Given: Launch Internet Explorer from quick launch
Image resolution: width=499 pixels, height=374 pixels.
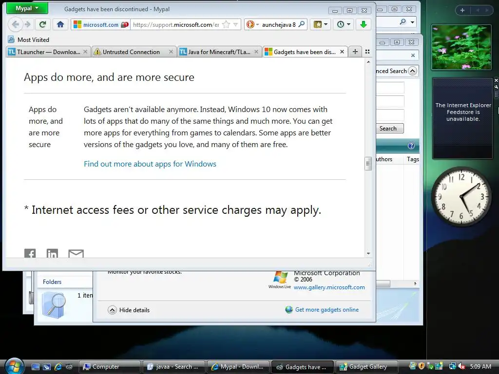Looking at the screenshot, I should coord(58,367).
